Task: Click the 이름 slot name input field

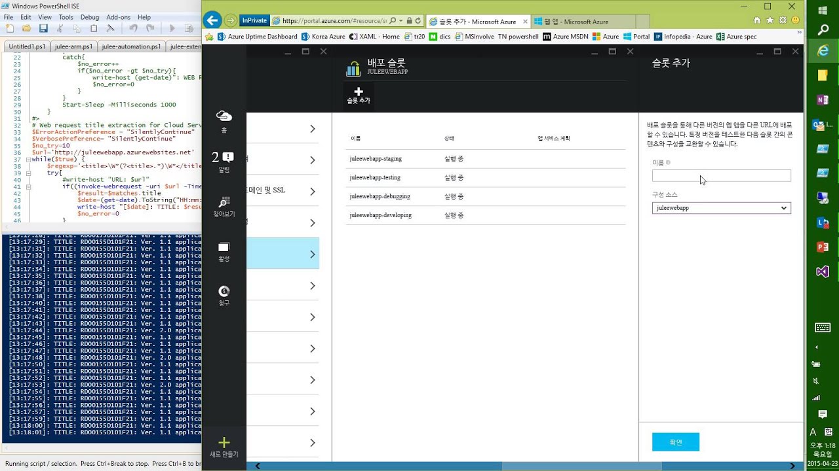Action: tap(722, 175)
